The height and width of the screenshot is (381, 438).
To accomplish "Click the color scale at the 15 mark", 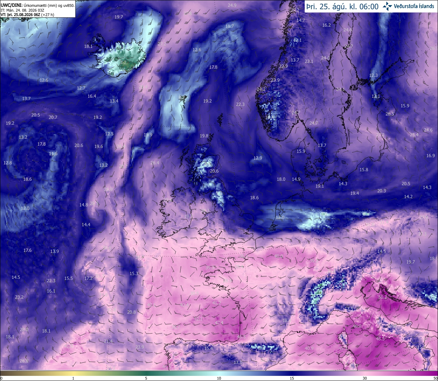I will [x=292, y=375].
